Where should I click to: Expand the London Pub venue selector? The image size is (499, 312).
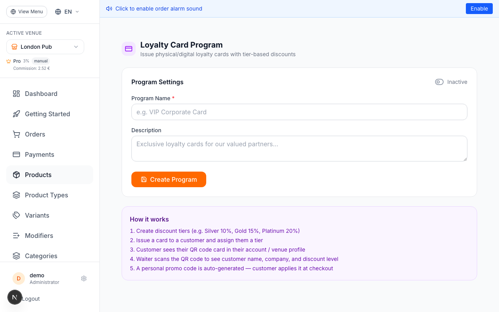pyautogui.click(x=45, y=46)
